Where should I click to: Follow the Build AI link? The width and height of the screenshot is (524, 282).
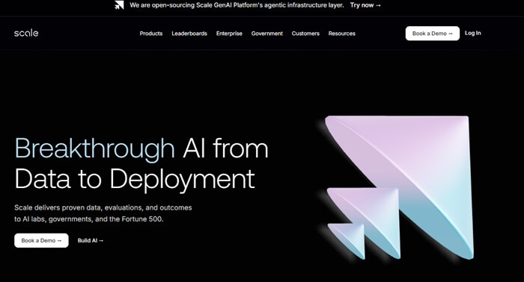click(x=91, y=240)
